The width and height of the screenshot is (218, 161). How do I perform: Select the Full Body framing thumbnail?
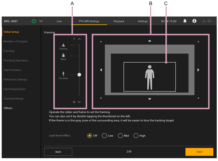63,74
